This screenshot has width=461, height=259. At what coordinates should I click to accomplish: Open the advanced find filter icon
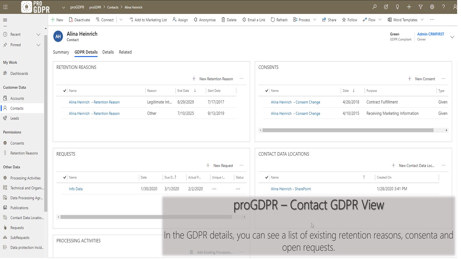coord(421,7)
